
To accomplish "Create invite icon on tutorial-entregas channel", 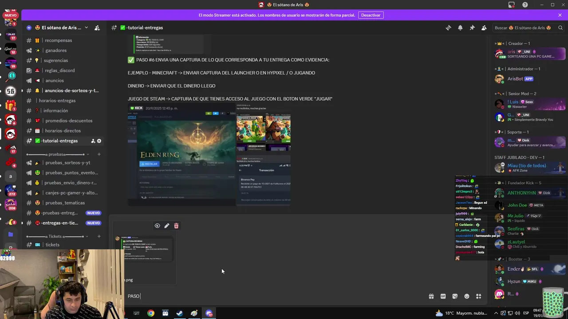I will (93, 141).
